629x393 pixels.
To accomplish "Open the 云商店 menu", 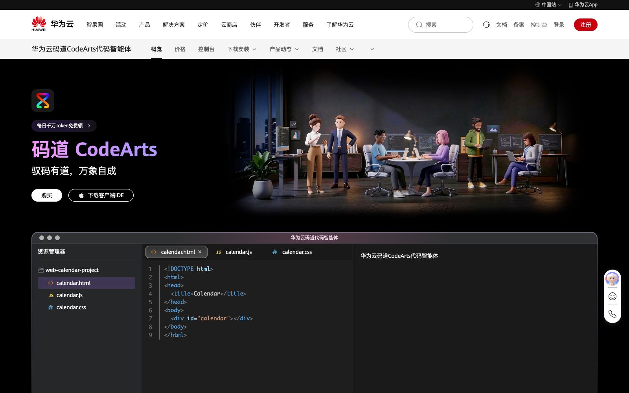I will click(229, 25).
